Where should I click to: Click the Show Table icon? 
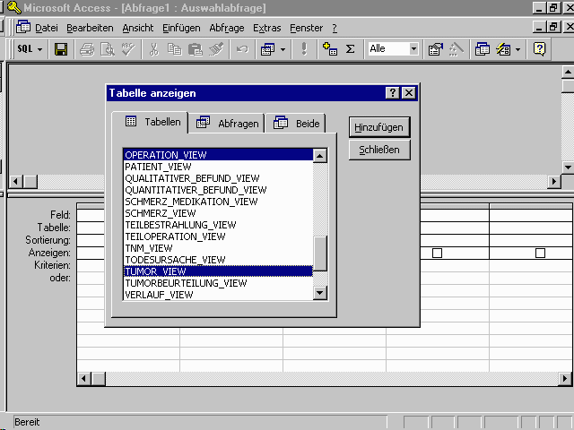(x=329, y=49)
